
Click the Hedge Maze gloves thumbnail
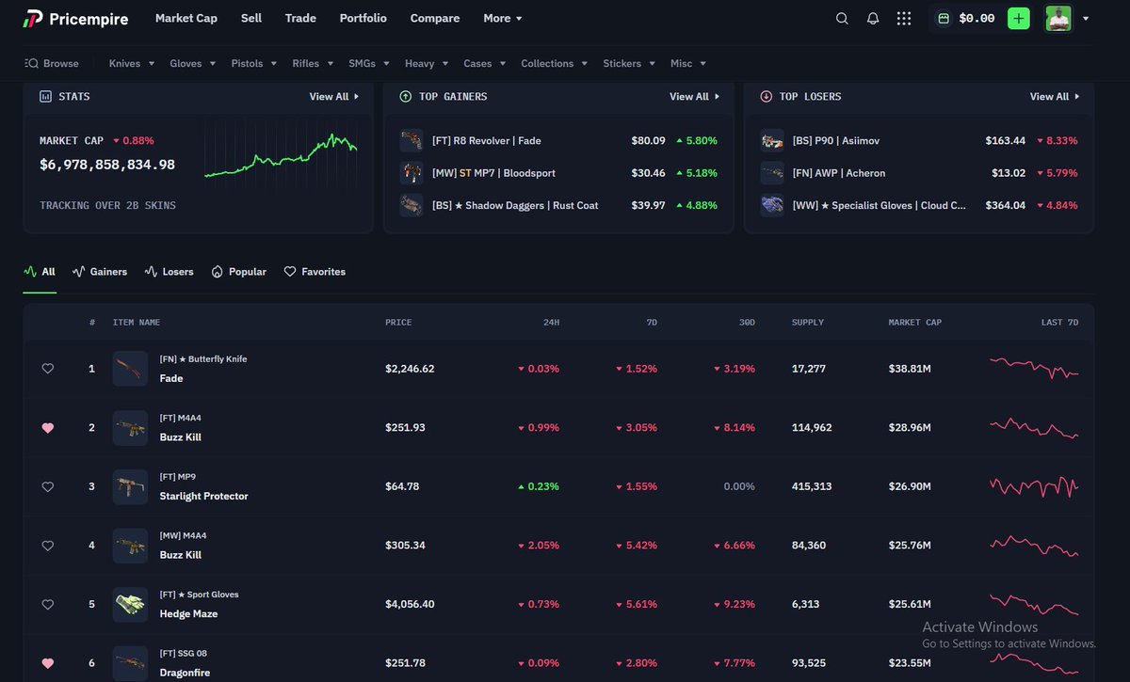click(x=130, y=604)
